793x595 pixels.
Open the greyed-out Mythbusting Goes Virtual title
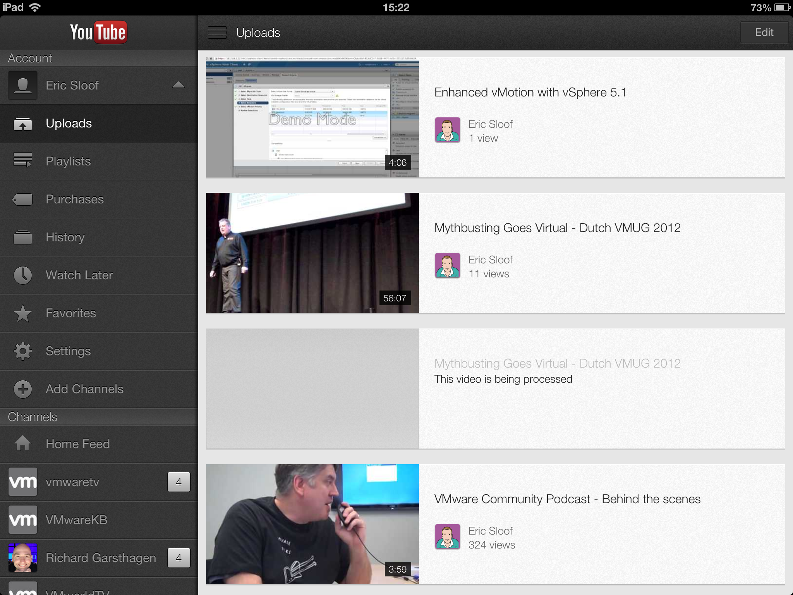(557, 364)
